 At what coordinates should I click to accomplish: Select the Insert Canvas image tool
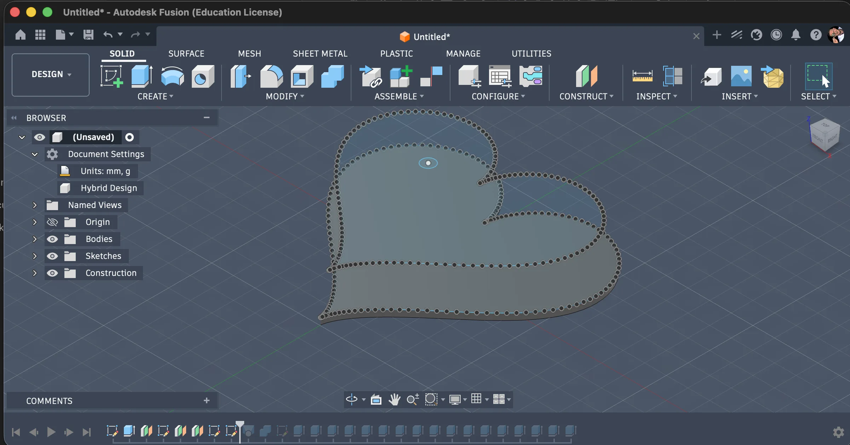741,76
